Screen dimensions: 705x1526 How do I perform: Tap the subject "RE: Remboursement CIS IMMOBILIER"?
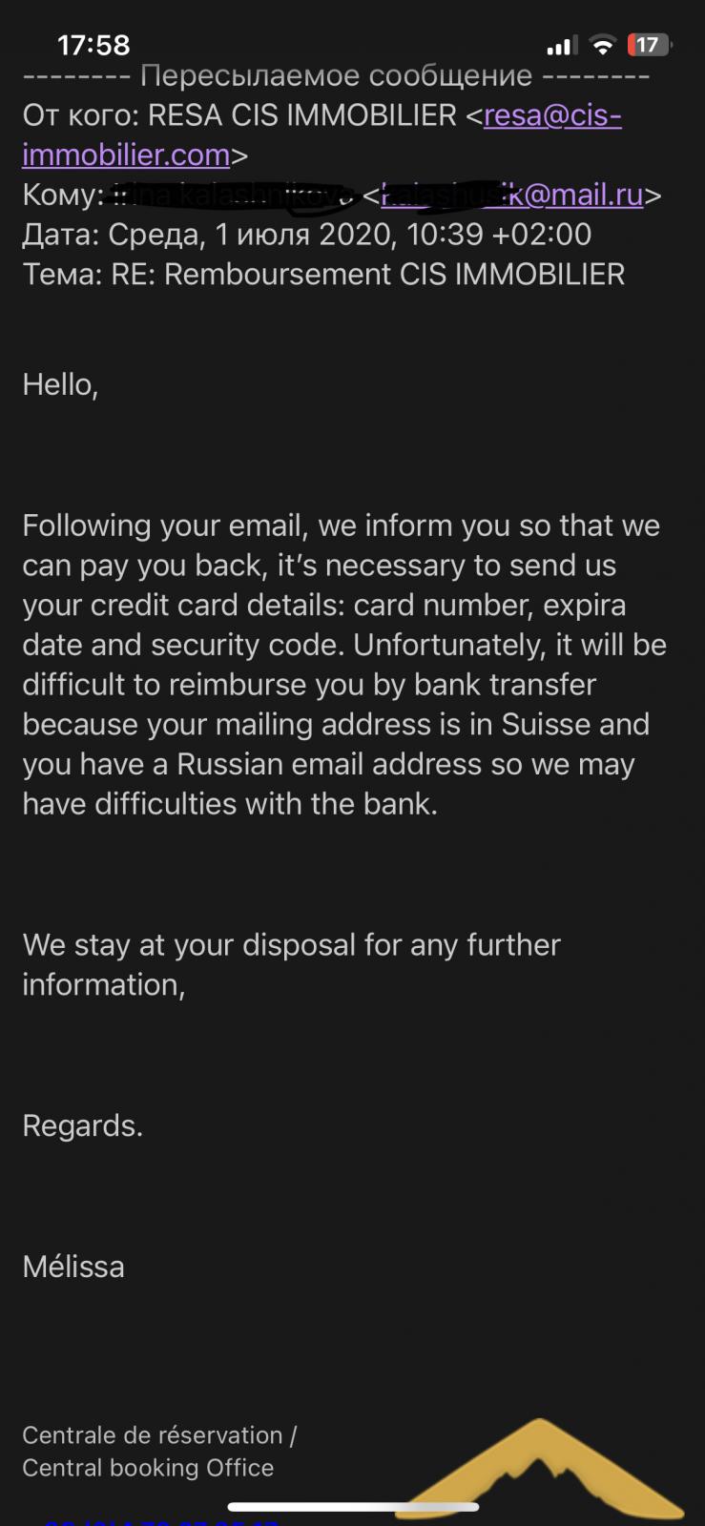tap(368, 275)
